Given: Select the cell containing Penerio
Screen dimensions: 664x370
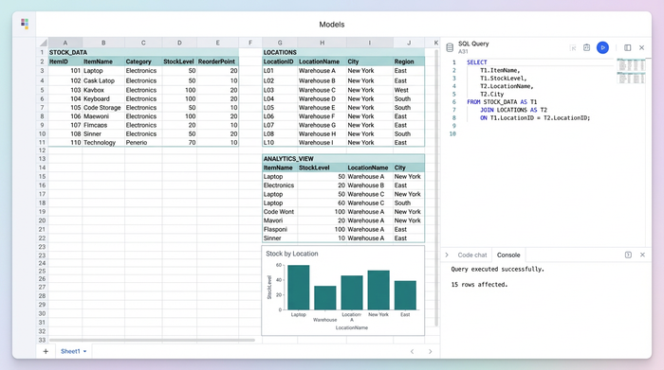Looking at the screenshot, I should click(x=143, y=143).
